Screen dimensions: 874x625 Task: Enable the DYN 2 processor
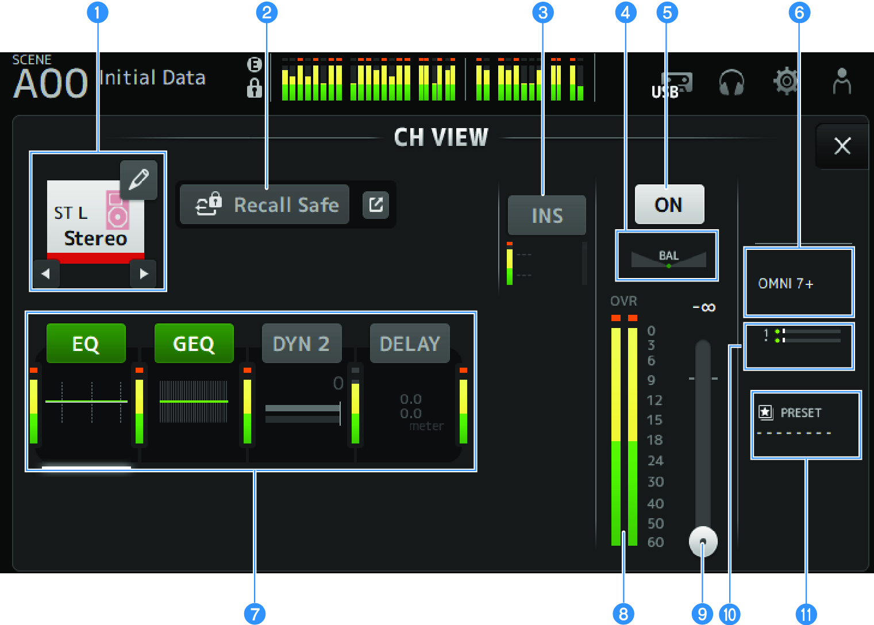tap(301, 344)
